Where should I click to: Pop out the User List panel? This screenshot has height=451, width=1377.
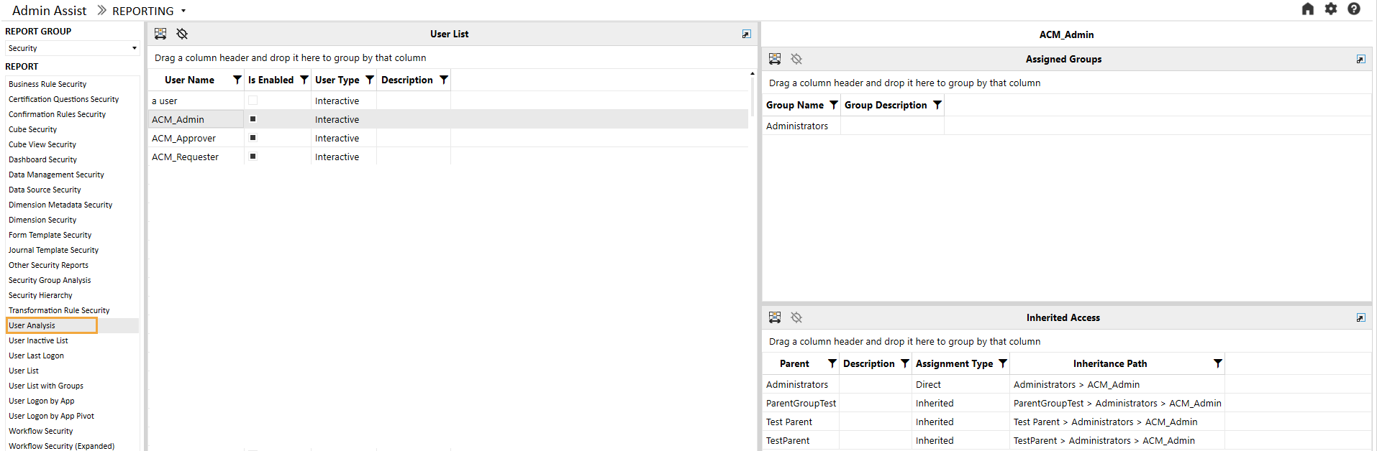746,34
